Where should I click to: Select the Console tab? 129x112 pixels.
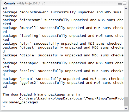(10, 3)
